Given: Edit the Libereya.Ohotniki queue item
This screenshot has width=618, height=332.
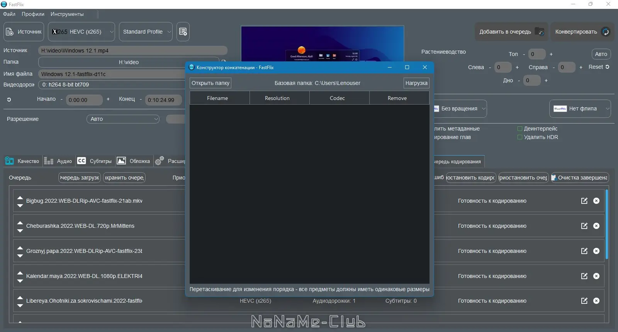Looking at the screenshot, I should [584, 301].
